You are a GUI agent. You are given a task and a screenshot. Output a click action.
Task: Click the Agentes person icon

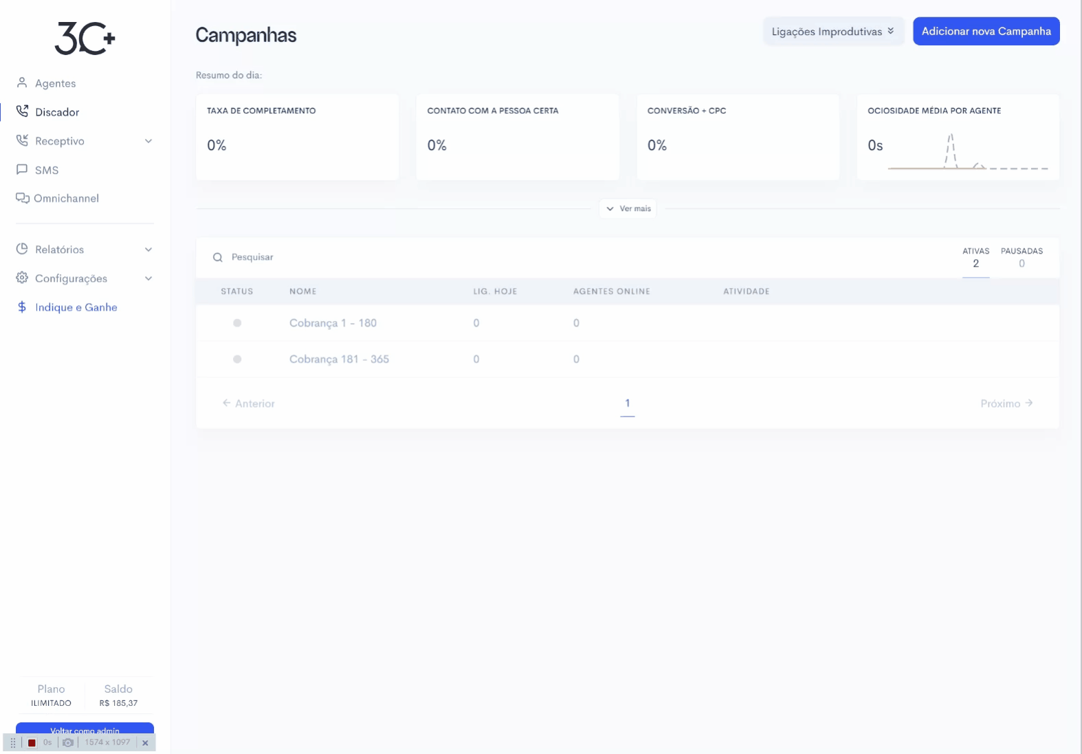pos(22,82)
